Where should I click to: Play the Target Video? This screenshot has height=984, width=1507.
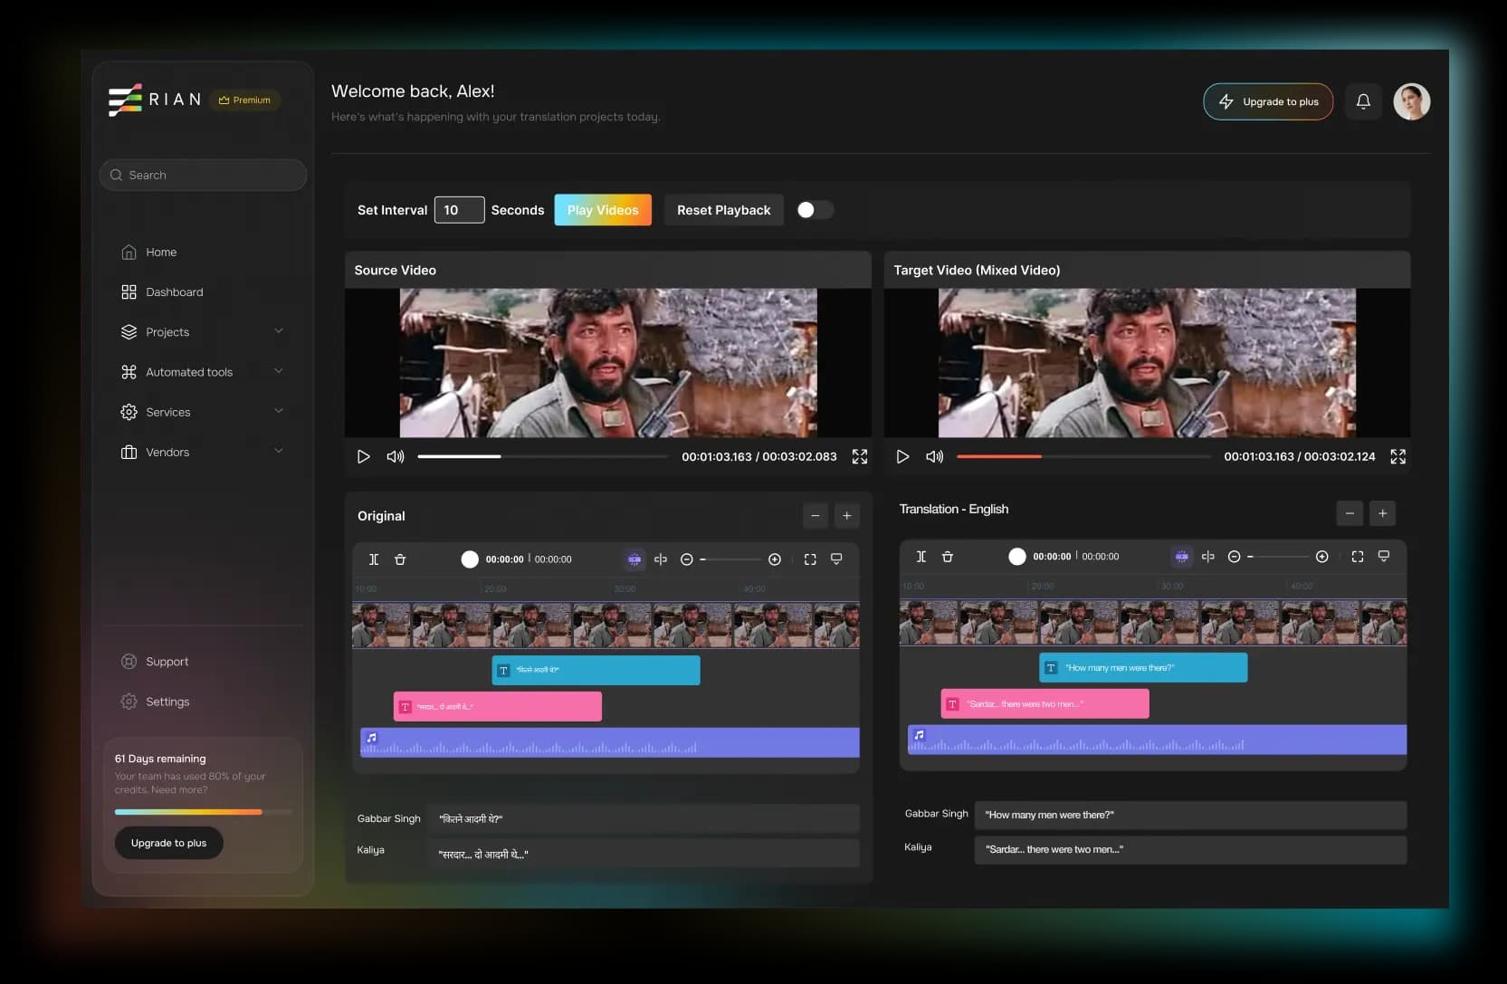click(x=902, y=457)
